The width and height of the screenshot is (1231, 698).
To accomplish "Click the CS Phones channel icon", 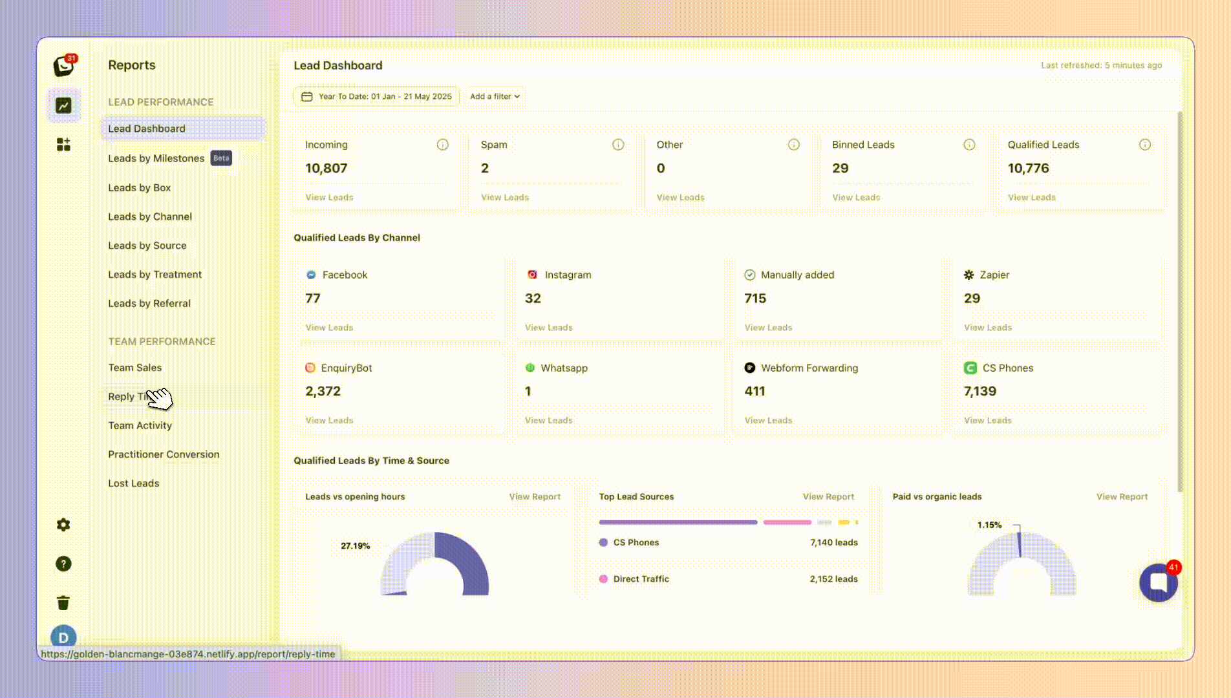I will [970, 368].
